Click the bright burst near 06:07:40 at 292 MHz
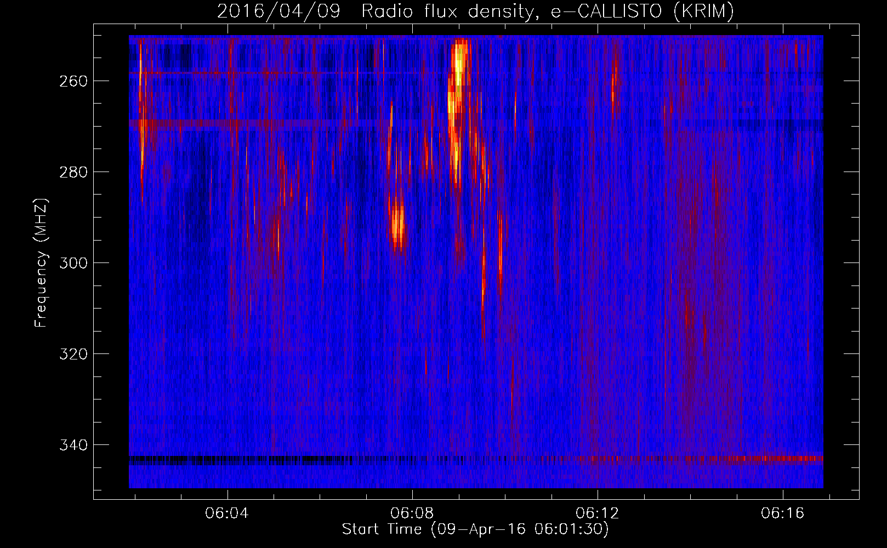This screenshot has height=548, width=887. point(397,226)
